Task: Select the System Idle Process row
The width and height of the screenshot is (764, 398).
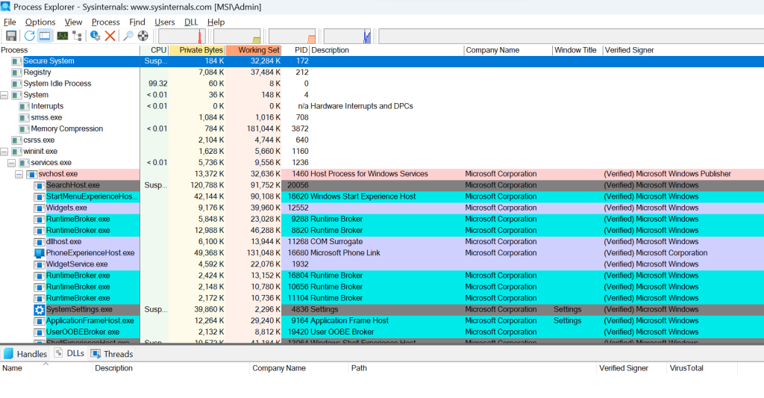Action: point(382,84)
